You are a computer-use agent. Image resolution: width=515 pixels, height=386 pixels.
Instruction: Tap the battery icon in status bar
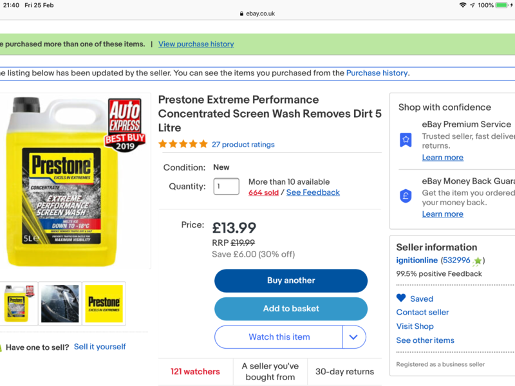(x=503, y=5)
